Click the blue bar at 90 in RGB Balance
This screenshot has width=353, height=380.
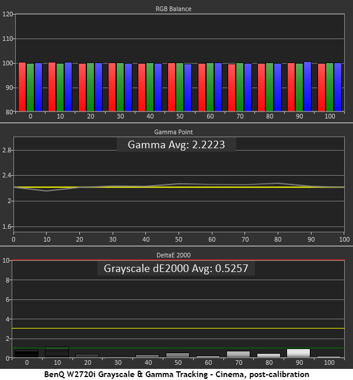307,86
